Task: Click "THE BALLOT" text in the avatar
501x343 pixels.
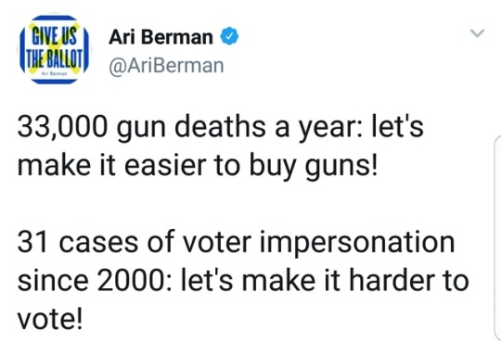Action: tap(54, 58)
